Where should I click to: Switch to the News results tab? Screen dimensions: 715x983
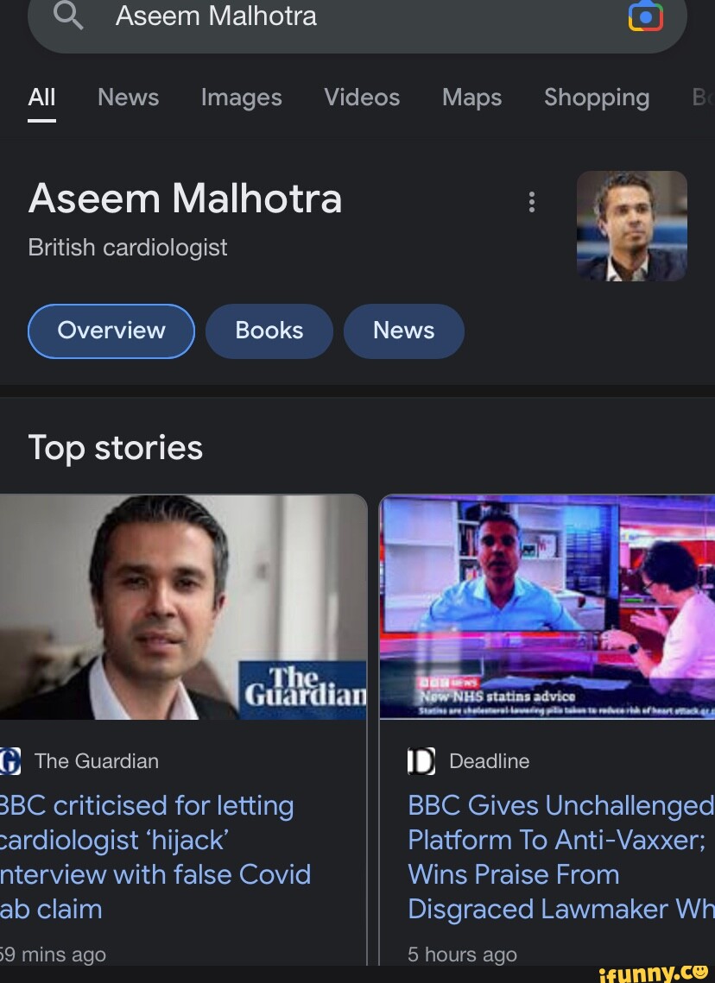point(128,98)
